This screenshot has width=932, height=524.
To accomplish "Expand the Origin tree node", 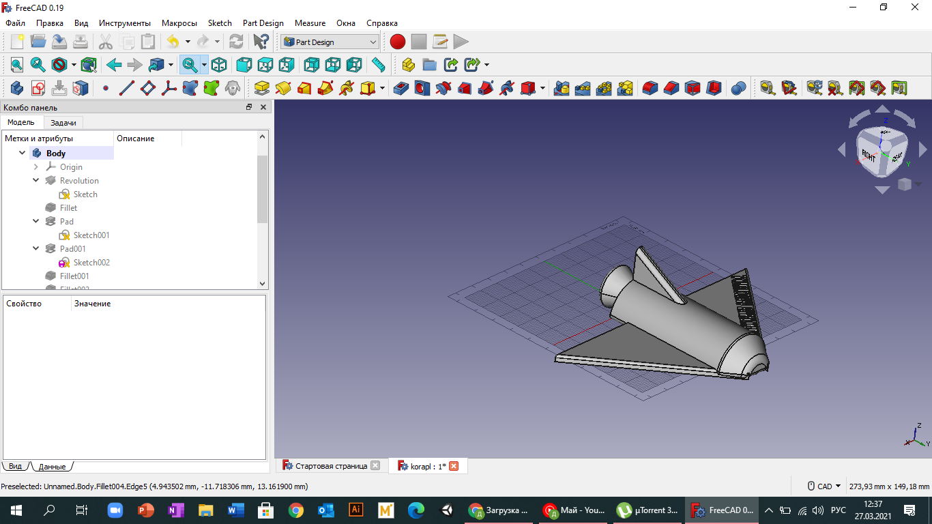I will 36,167.
